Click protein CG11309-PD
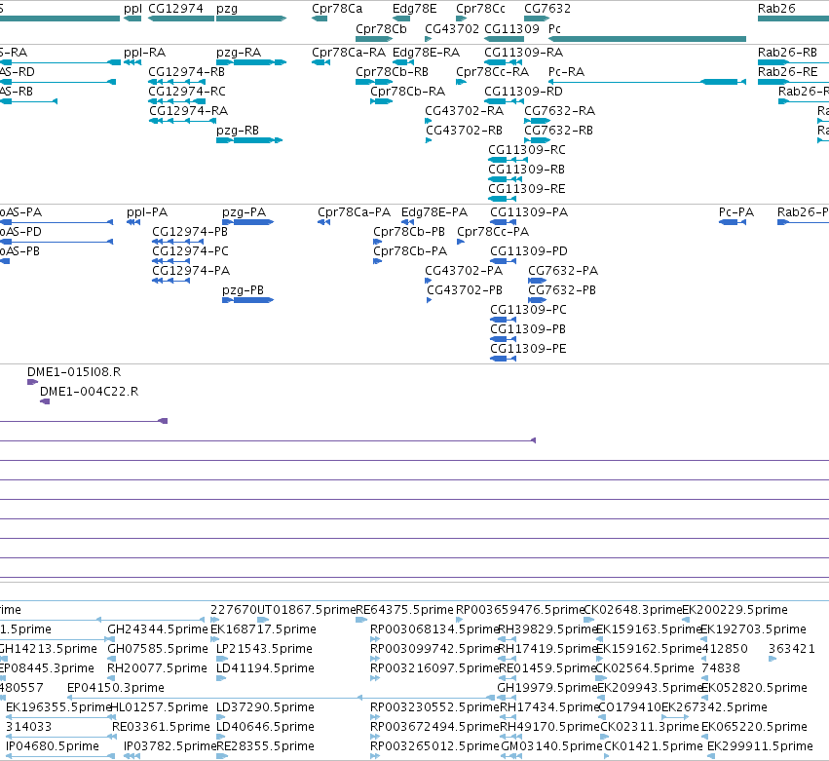Screen dimensions: 829x761 (x=503, y=261)
